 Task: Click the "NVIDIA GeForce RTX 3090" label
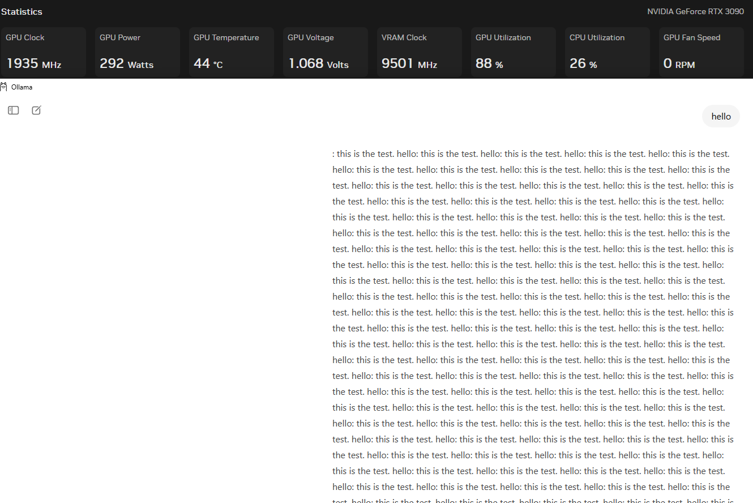click(x=696, y=11)
